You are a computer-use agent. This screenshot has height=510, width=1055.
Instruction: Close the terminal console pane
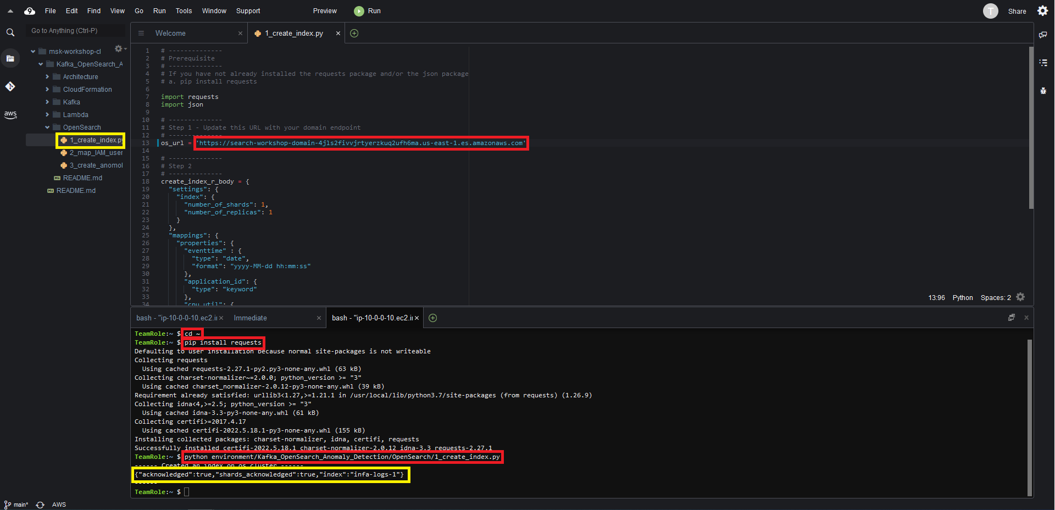coord(1026,318)
